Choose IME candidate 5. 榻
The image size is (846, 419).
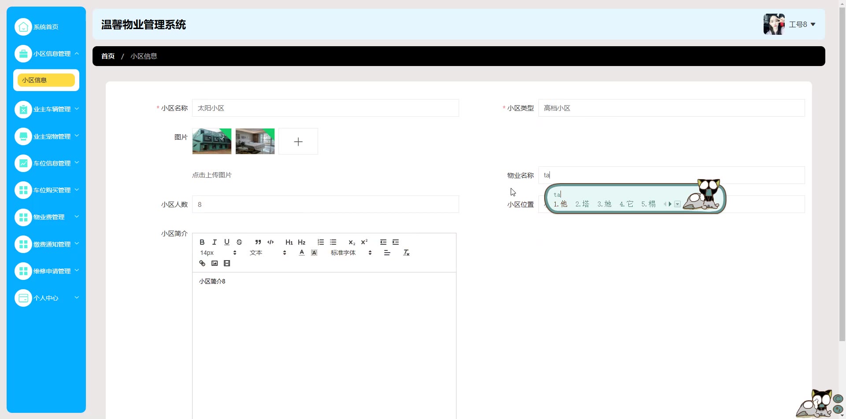click(x=648, y=204)
